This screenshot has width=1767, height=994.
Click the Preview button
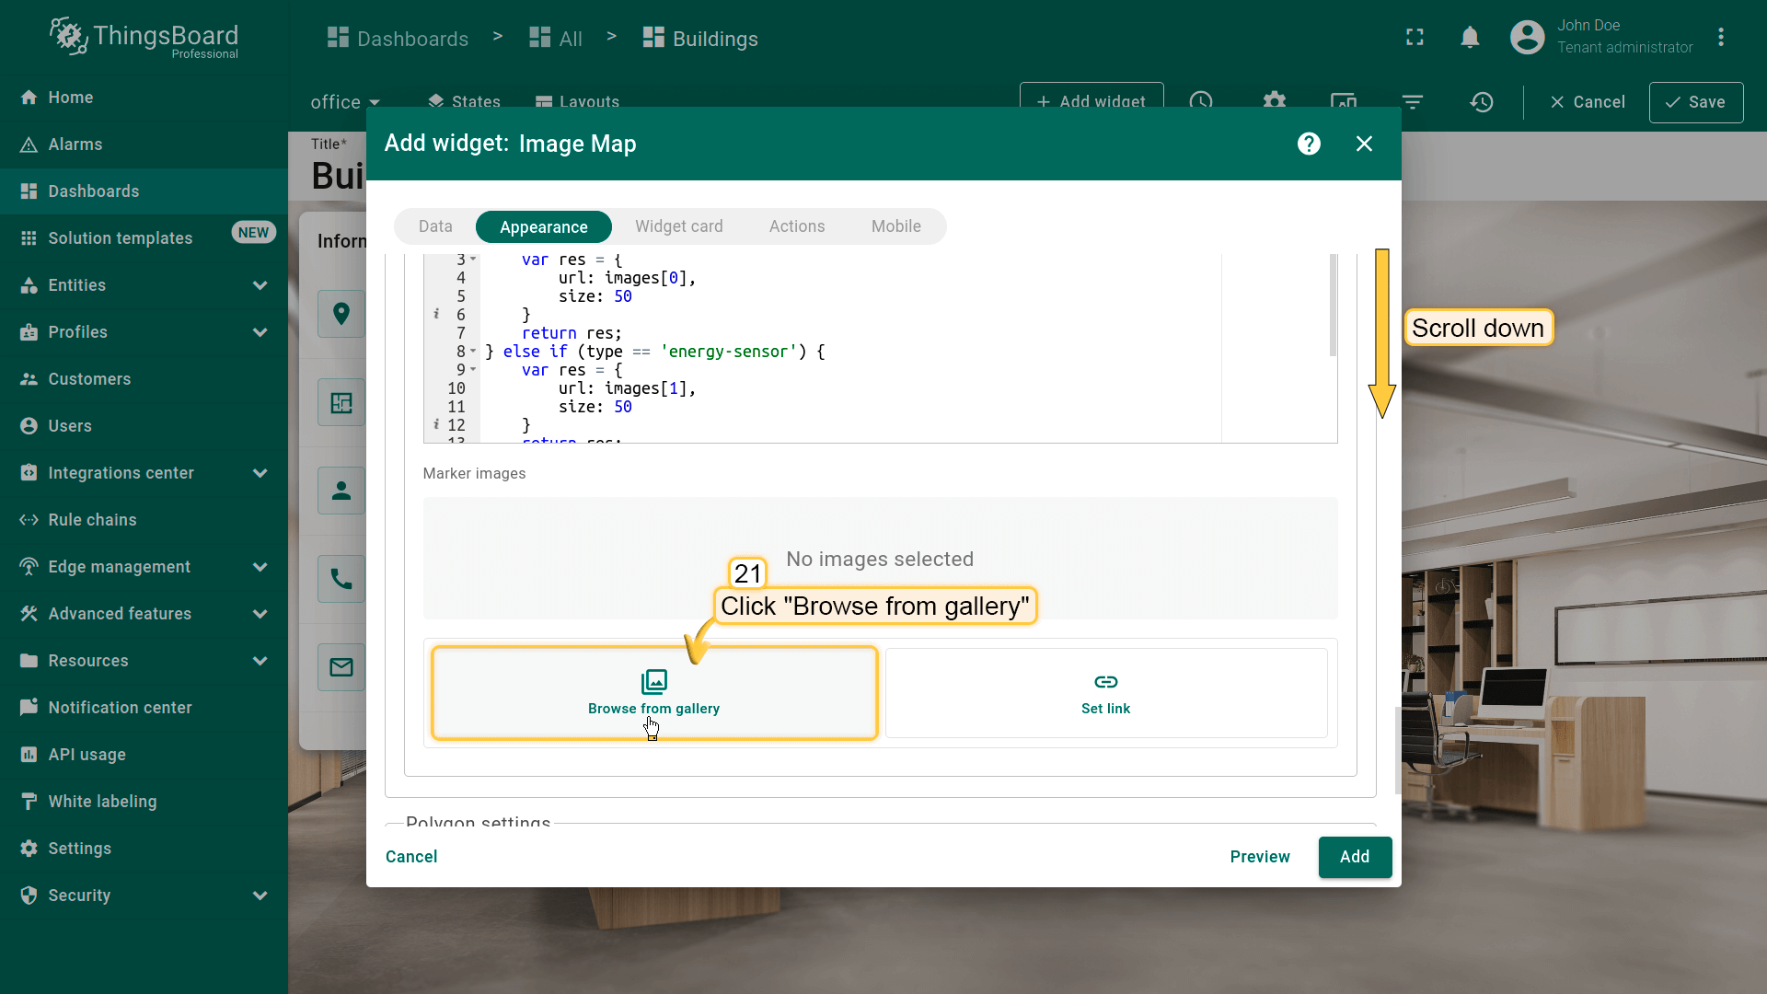click(x=1259, y=857)
